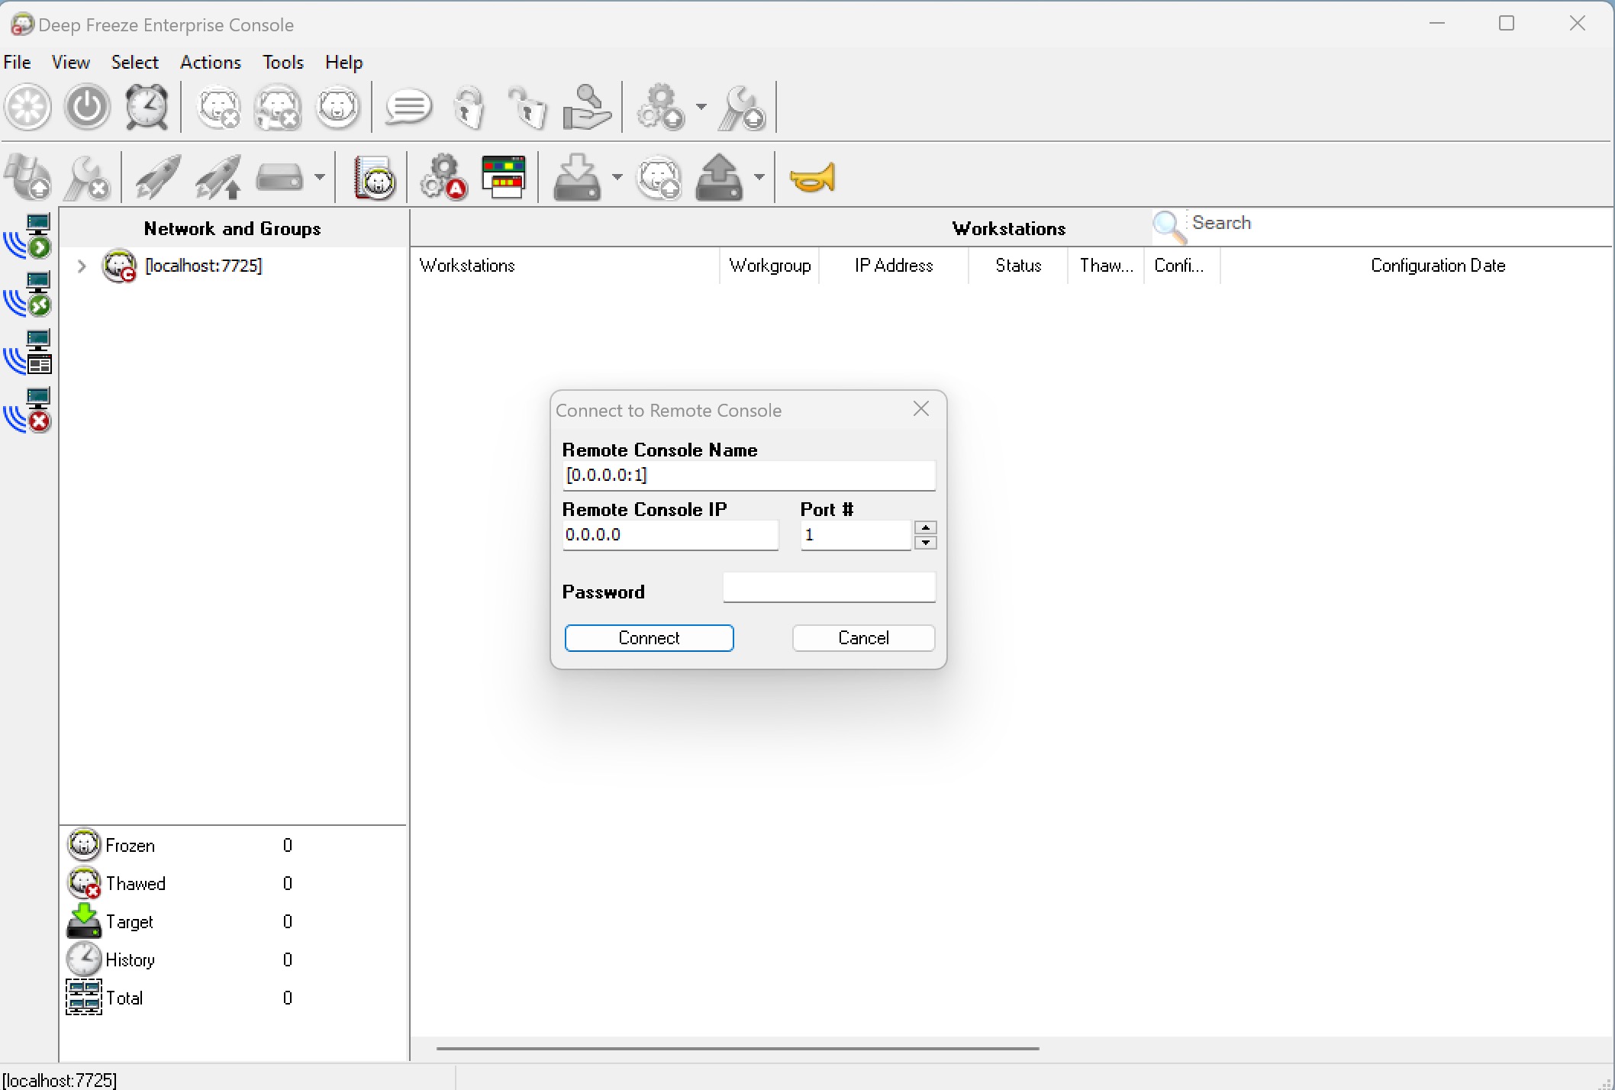1615x1090 pixels.
Task: Click the Cancel button in the dialog
Action: pos(864,638)
